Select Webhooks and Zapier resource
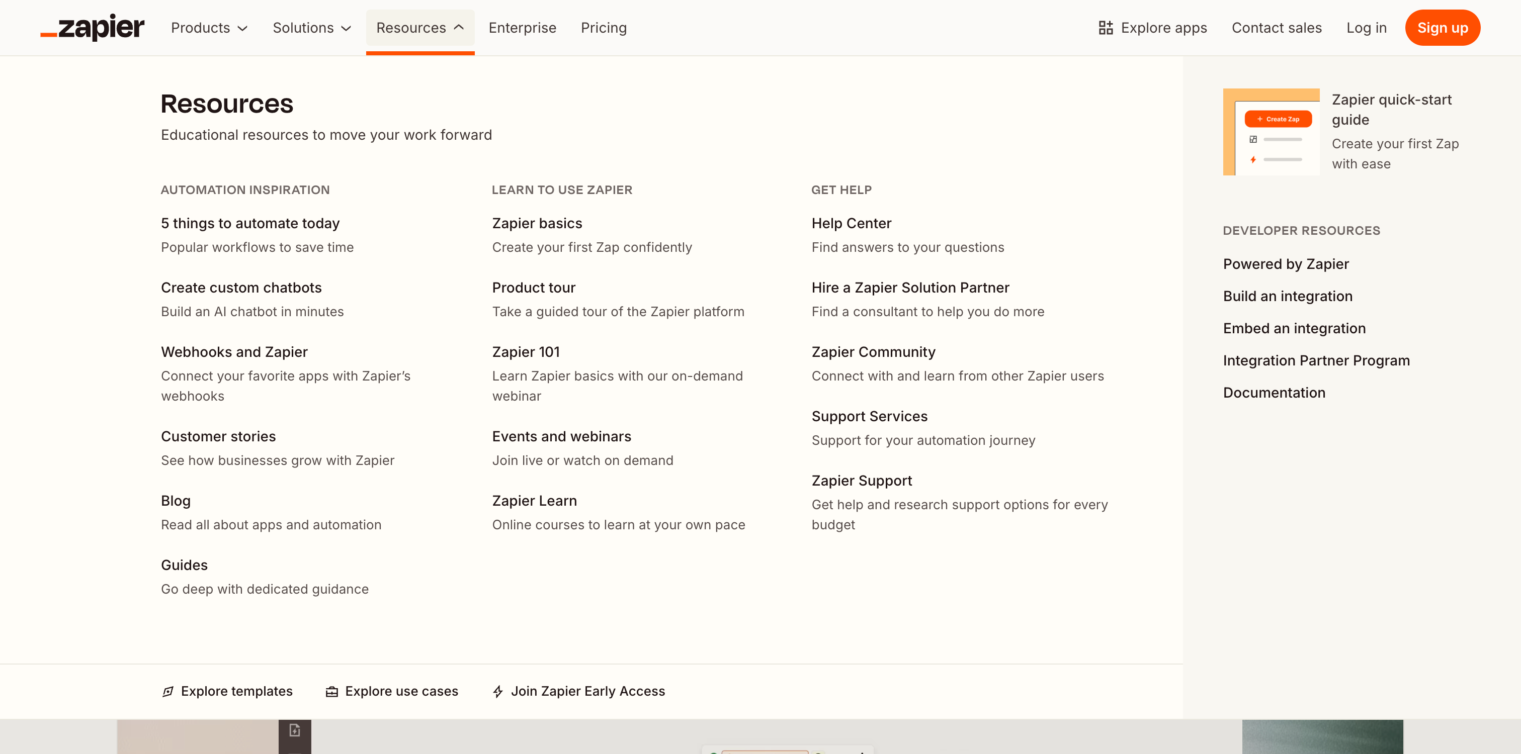The height and width of the screenshot is (754, 1521). coord(234,352)
